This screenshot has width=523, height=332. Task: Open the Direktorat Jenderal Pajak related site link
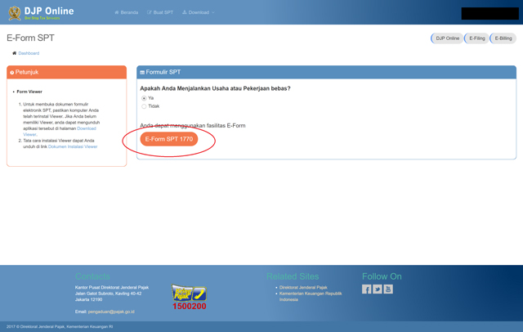[x=303, y=287]
